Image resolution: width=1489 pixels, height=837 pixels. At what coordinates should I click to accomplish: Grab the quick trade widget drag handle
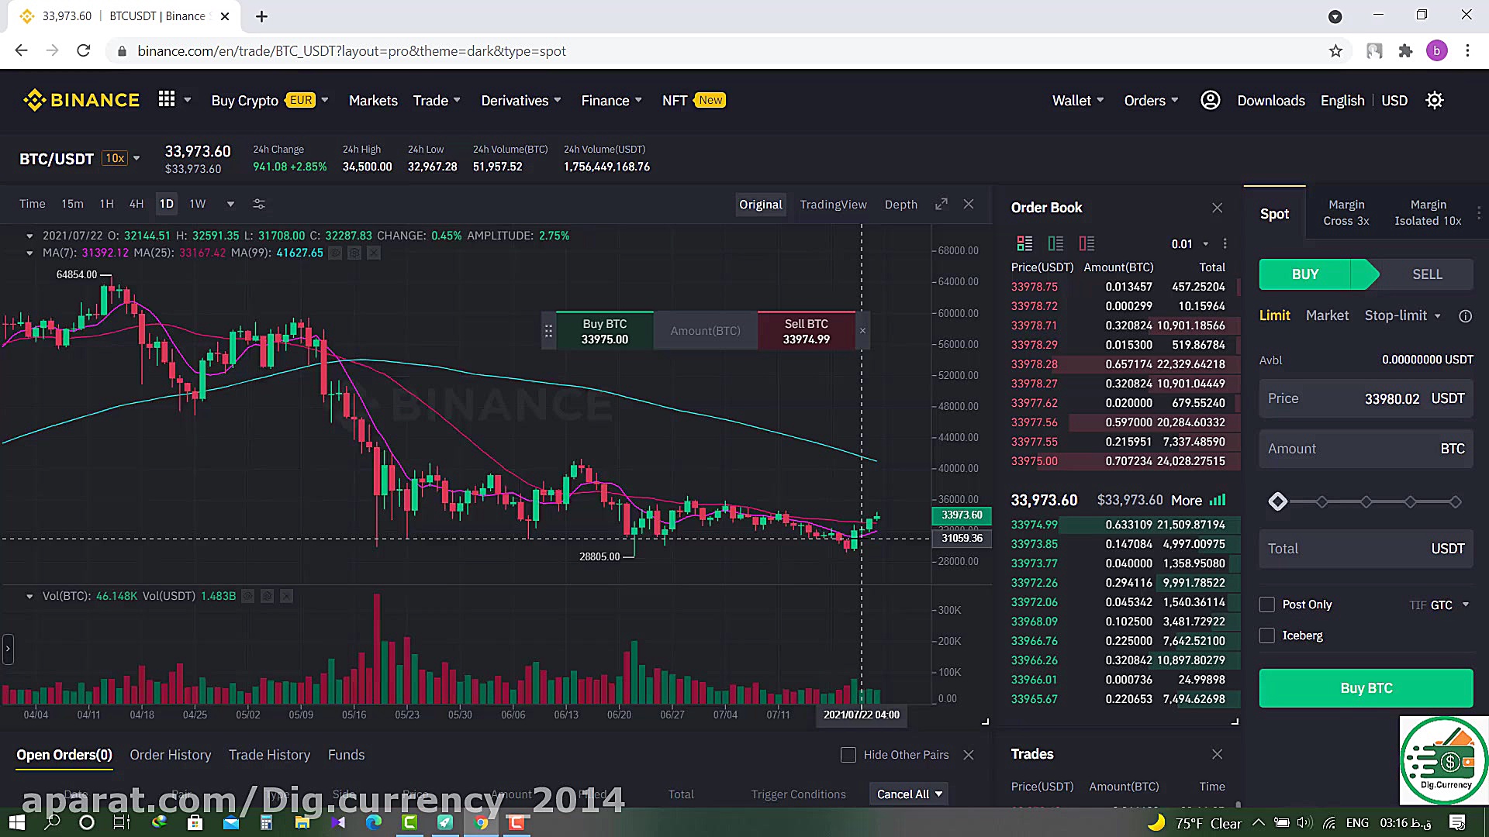[548, 331]
